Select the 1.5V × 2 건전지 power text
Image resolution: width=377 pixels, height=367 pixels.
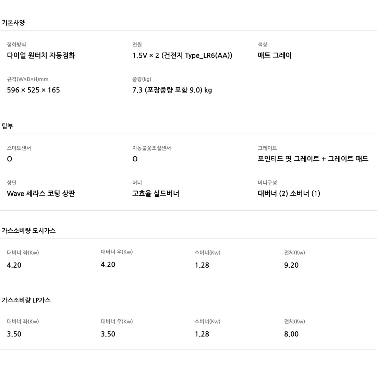pyautogui.click(x=182, y=56)
